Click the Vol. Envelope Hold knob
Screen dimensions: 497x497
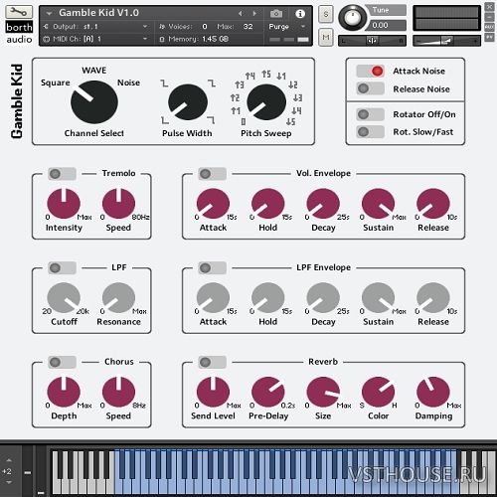point(268,204)
